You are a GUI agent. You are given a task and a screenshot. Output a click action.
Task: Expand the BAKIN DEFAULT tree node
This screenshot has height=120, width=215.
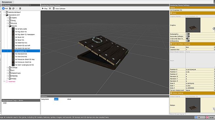coord(4,12)
